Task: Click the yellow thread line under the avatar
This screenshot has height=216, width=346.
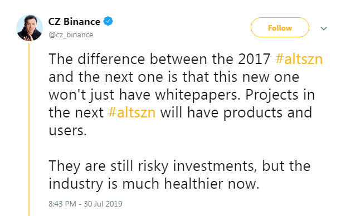Action: coord(29,129)
